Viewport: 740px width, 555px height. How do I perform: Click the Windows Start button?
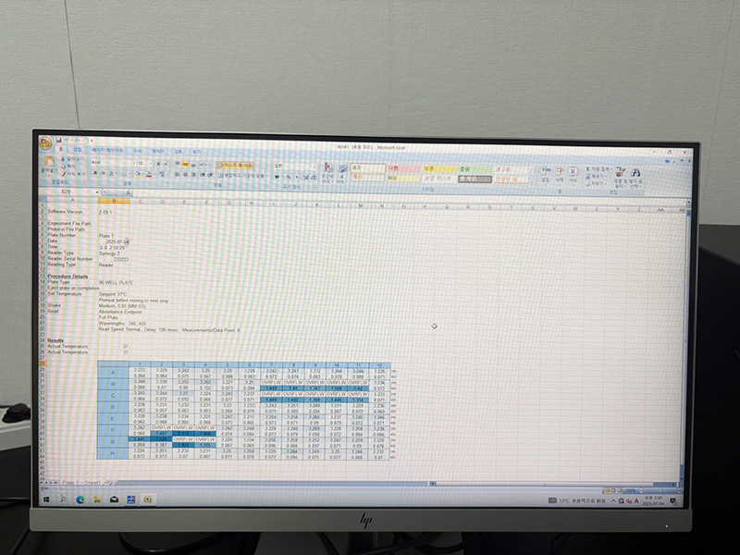pos(46,499)
